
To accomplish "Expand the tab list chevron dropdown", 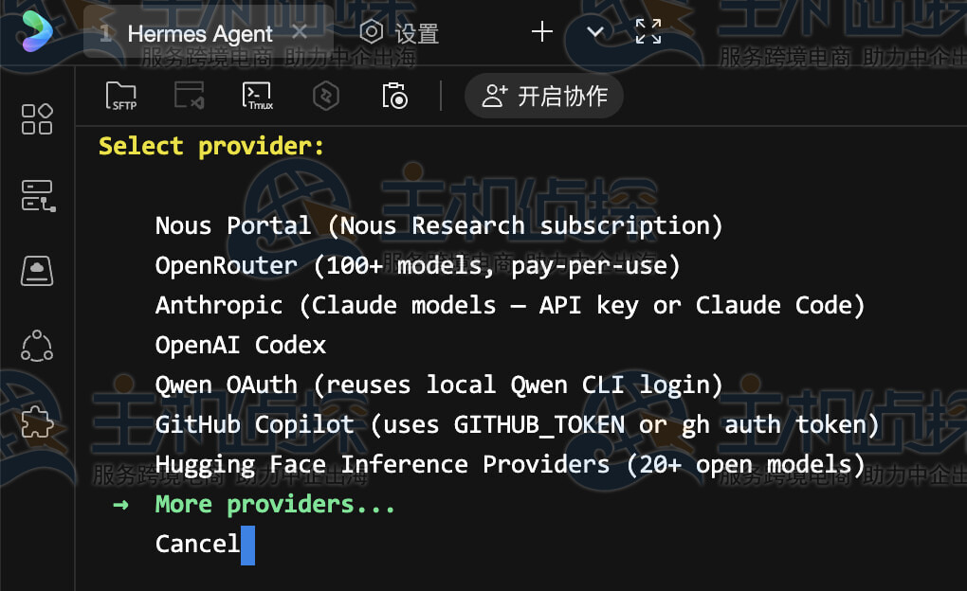I will pyautogui.click(x=595, y=32).
